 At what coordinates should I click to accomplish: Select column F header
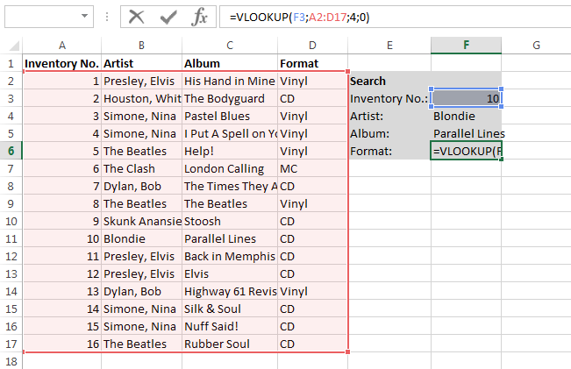pos(466,45)
